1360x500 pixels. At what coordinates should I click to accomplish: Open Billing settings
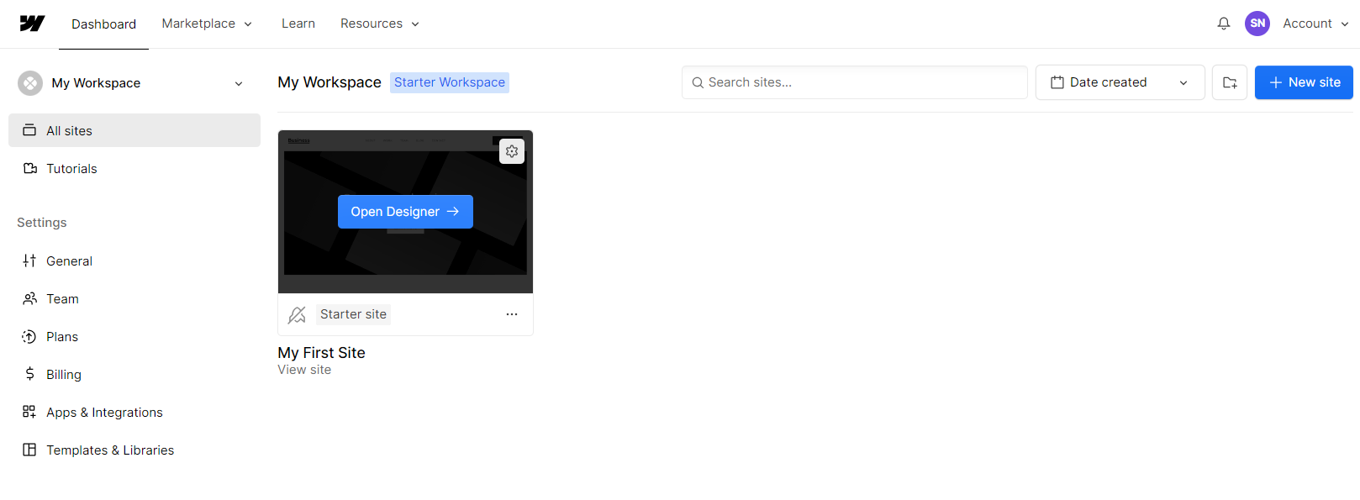click(x=134, y=374)
